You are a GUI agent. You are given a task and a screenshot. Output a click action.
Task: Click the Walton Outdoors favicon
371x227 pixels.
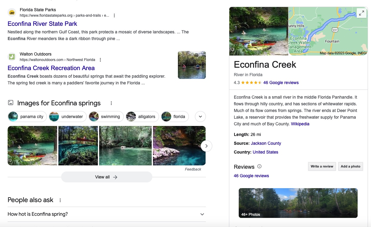tap(12, 57)
